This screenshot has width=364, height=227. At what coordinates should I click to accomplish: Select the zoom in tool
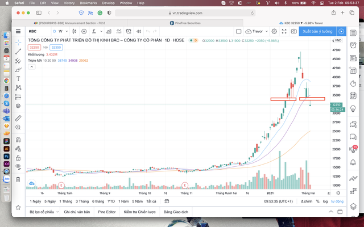[18, 127]
